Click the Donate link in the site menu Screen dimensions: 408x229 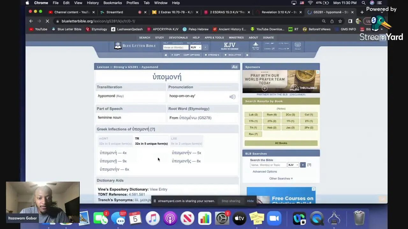pyautogui.click(x=268, y=38)
